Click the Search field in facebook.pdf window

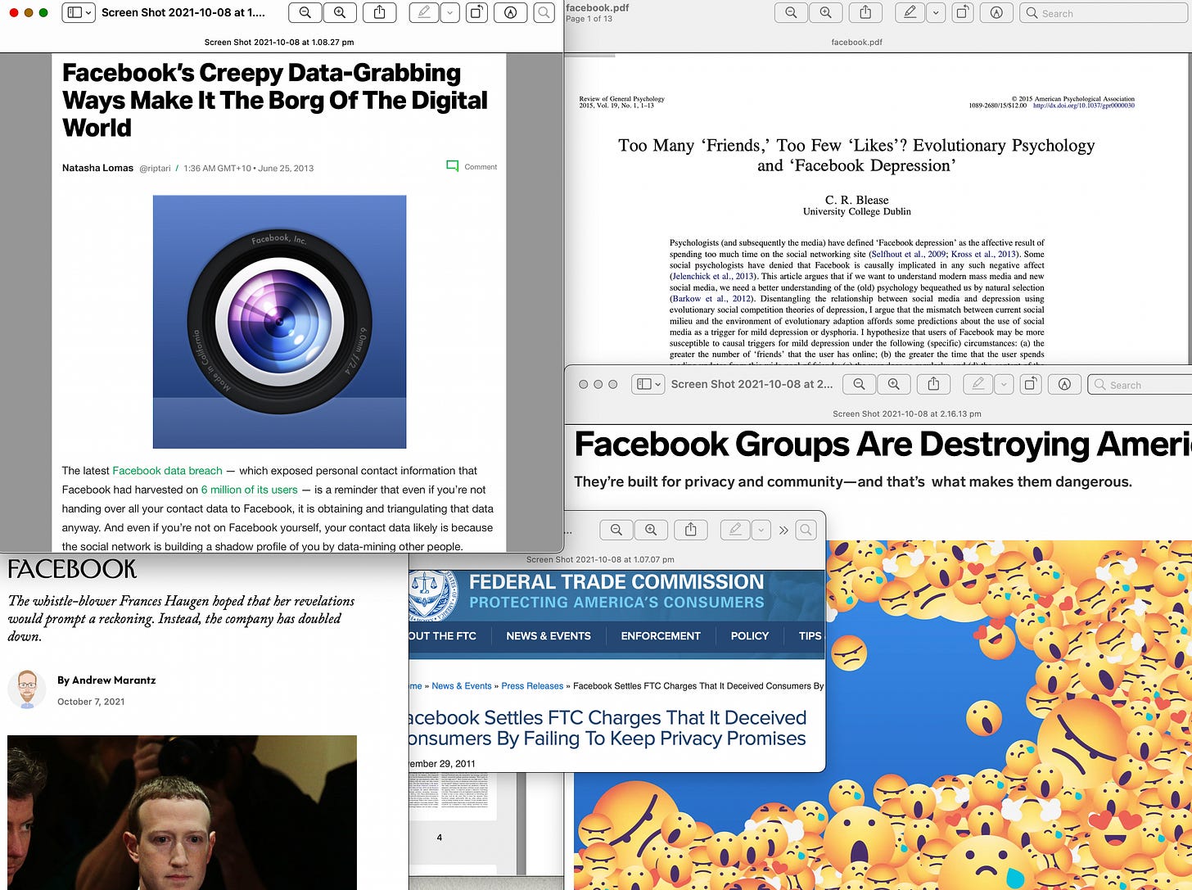(x=1105, y=13)
